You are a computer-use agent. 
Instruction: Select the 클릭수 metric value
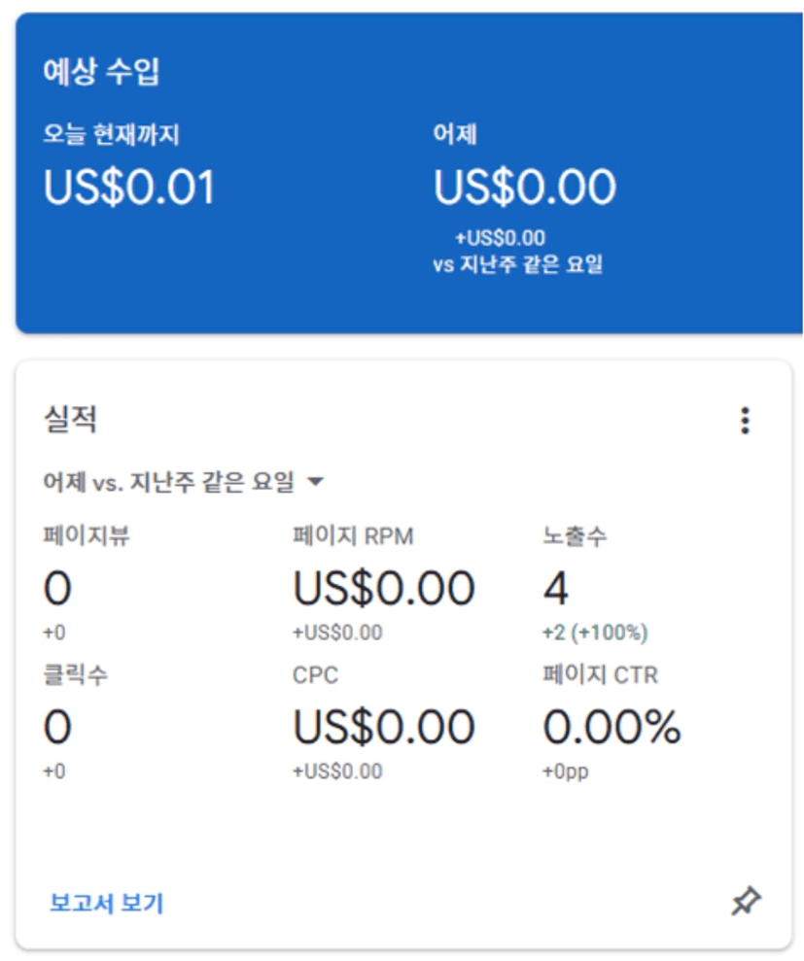[x=57, y=728]
